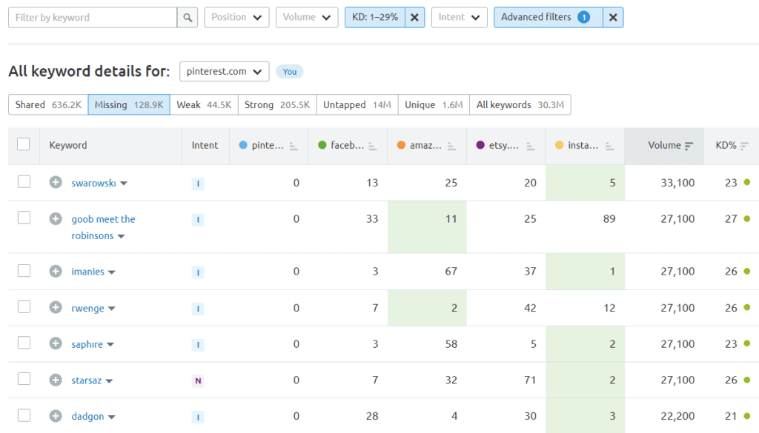Screen dimensions: 759x433
Task: Check the imanies row checkbox
Action: (24, 270)
